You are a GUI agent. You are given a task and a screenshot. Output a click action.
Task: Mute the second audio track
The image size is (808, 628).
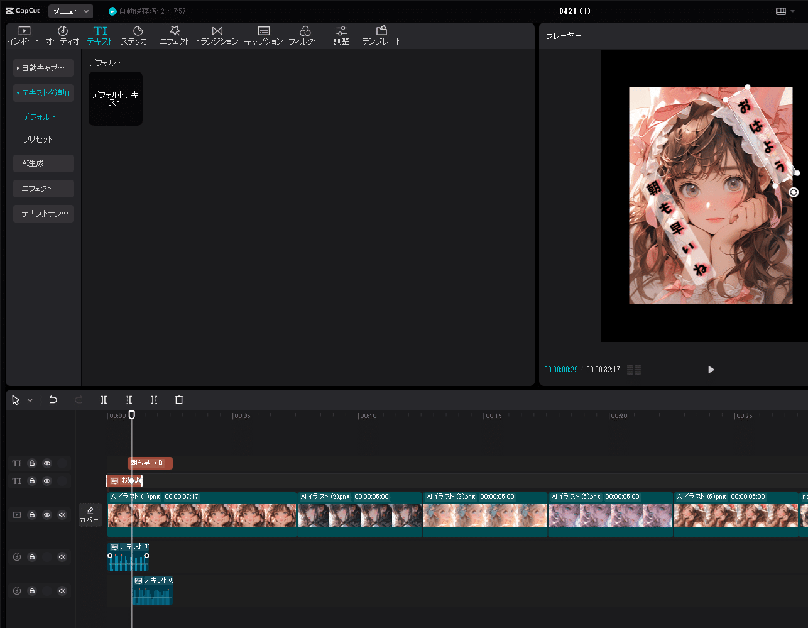[62, 591]
